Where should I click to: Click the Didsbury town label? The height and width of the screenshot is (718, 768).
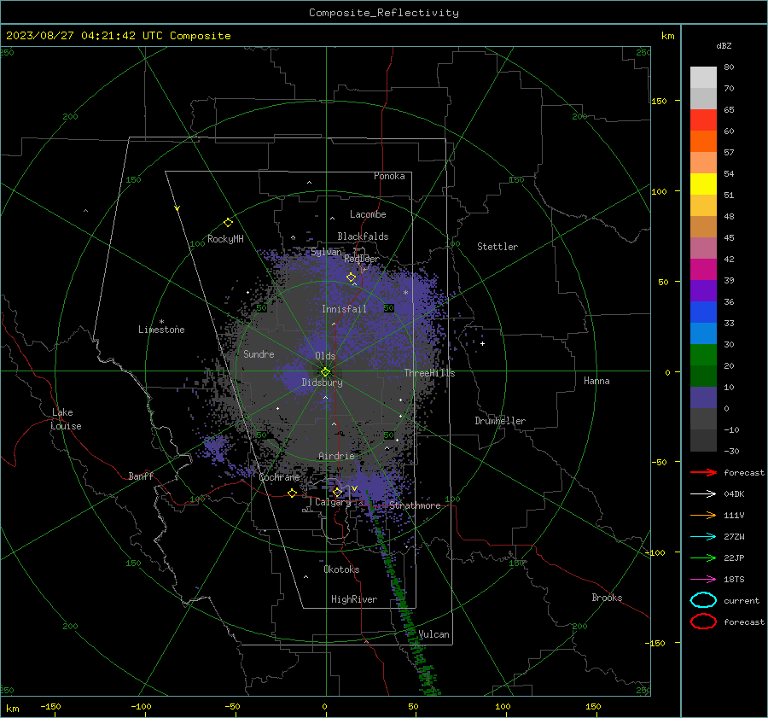[x=322, y=382]
